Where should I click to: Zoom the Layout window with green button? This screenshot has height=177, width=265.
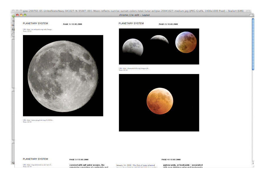[x=25, y=15]
